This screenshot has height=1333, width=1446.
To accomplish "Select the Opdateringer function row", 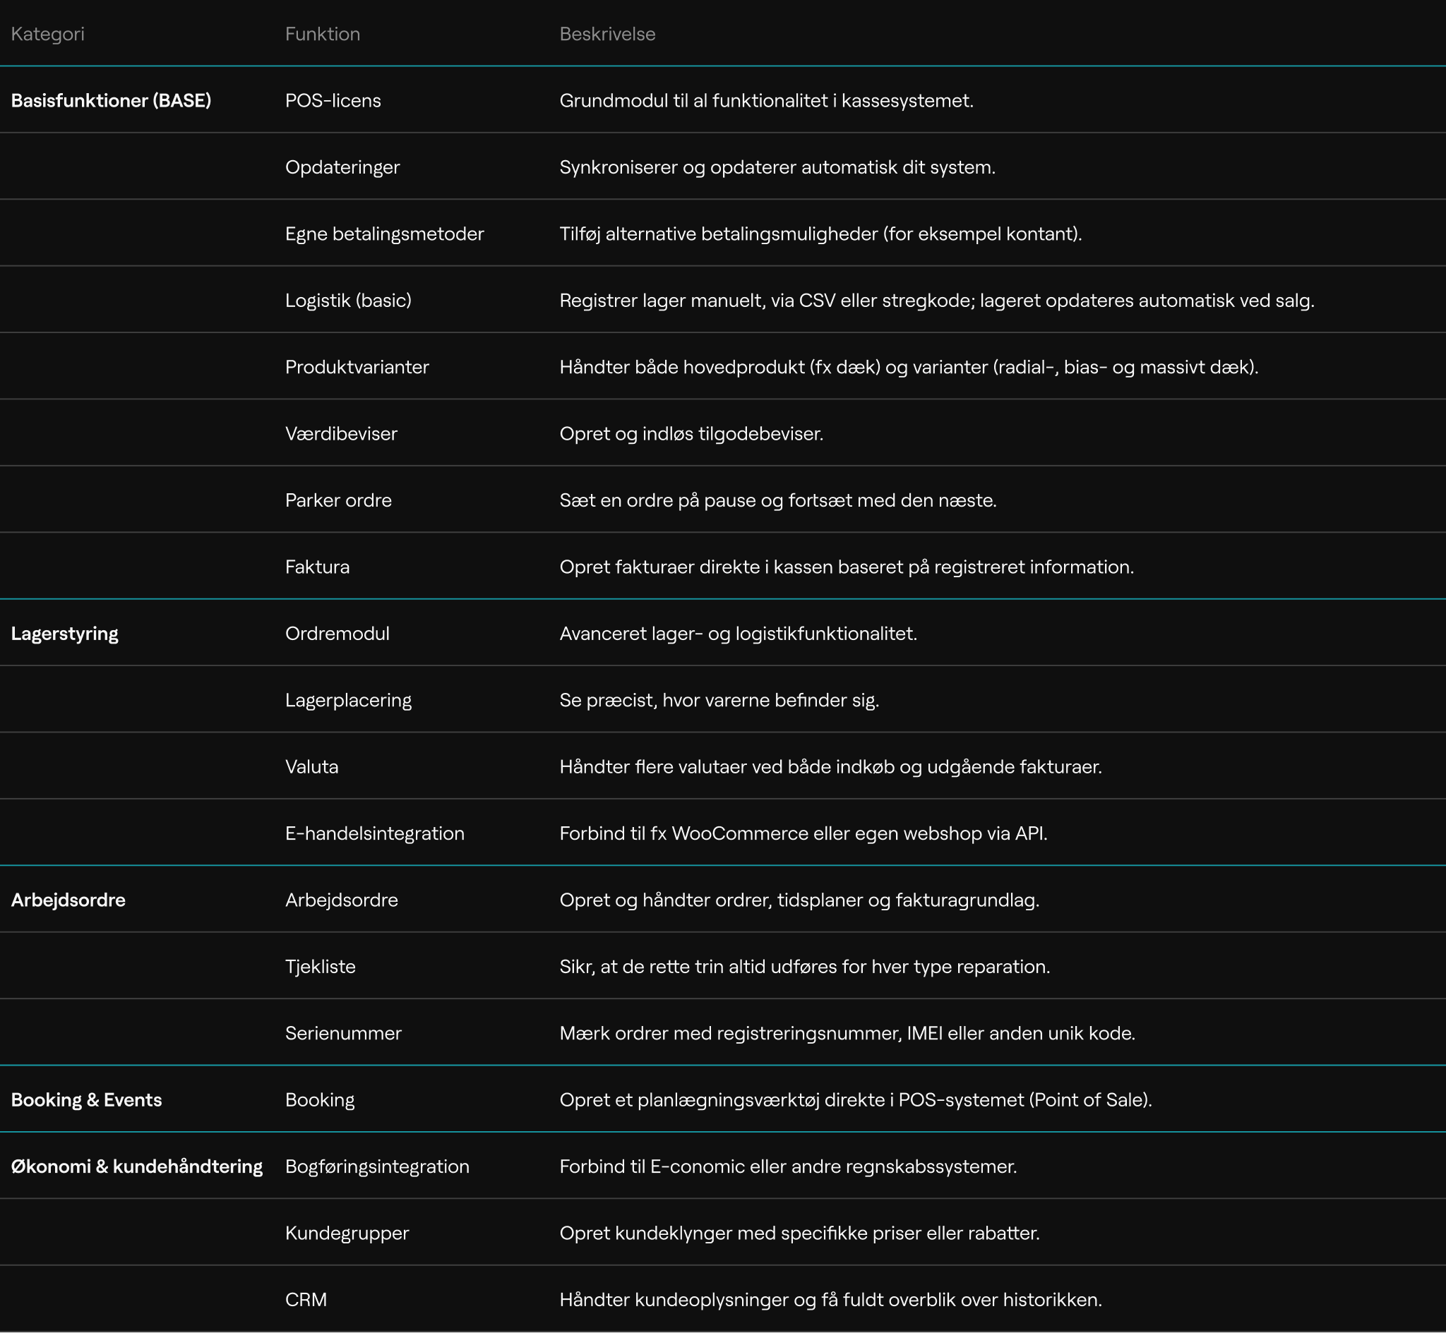I will [342, 167].
